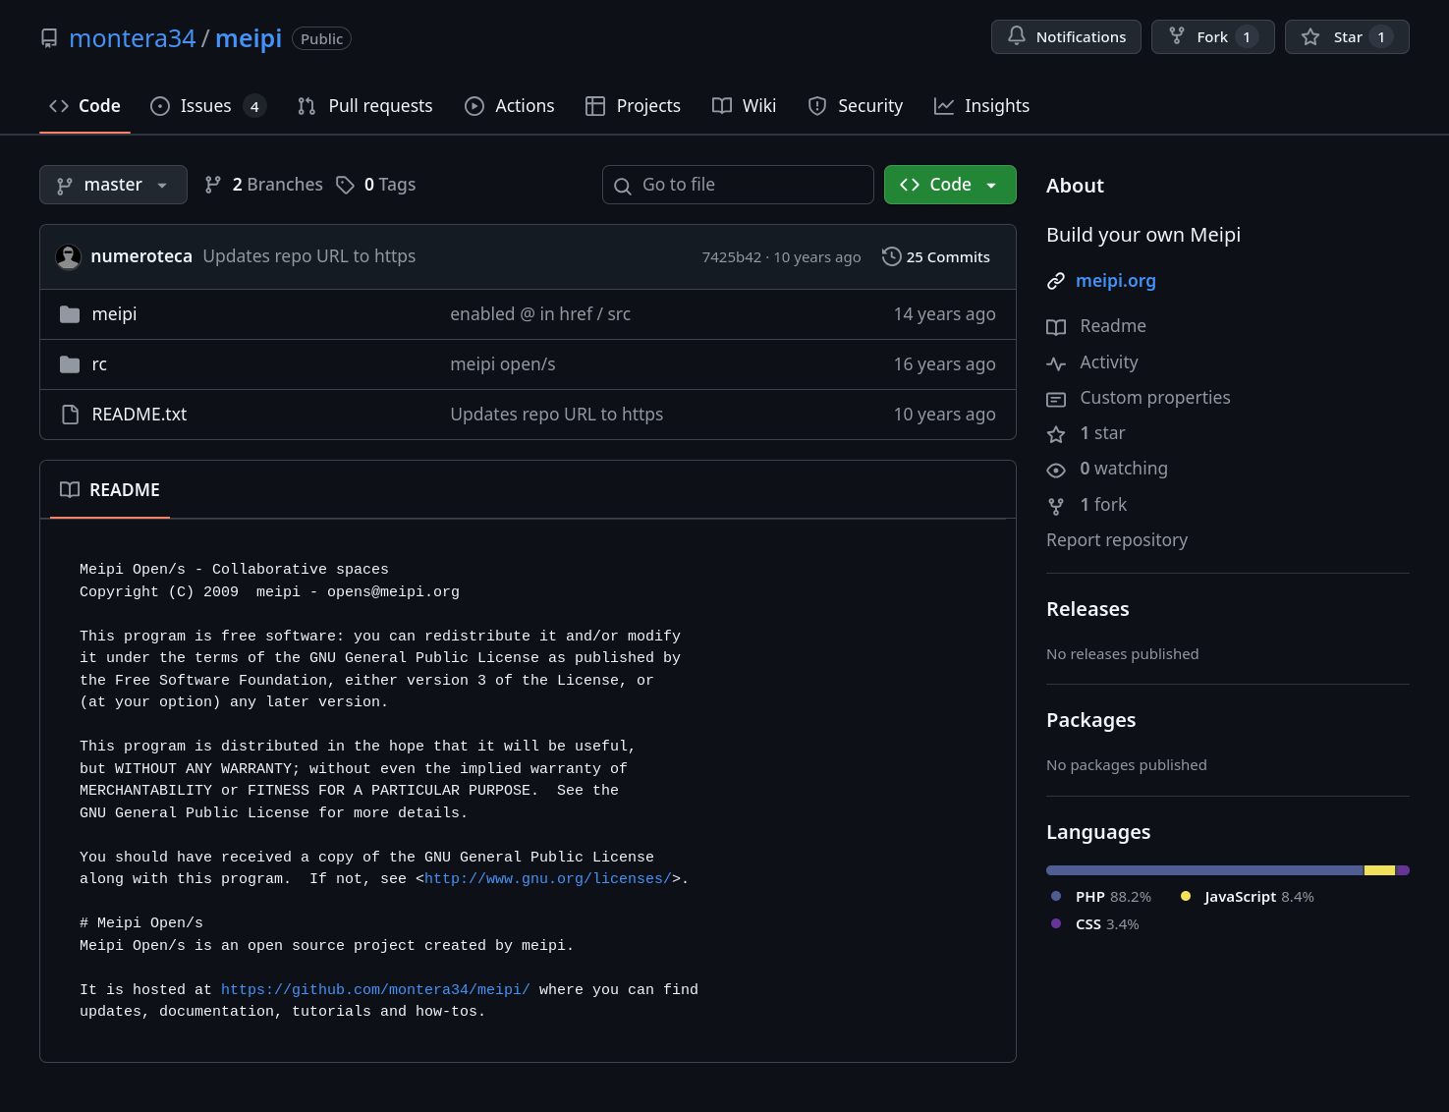Open the Insights tab
Viewport: 1449px width, 1112px height.
pyautogui.click(x=981, y=106)
